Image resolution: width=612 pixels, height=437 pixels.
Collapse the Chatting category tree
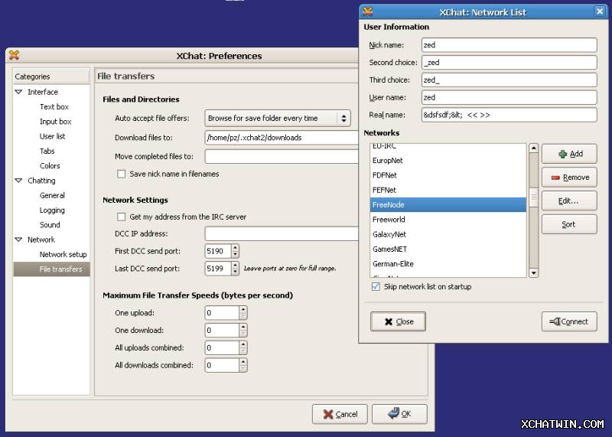[18, 181]
